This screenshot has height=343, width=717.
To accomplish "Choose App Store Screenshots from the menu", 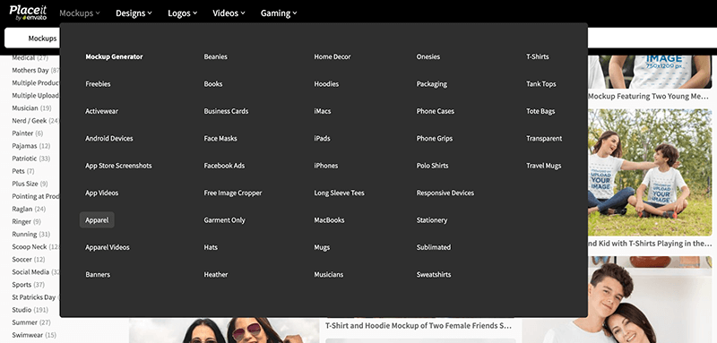I will tap(118, 166).
